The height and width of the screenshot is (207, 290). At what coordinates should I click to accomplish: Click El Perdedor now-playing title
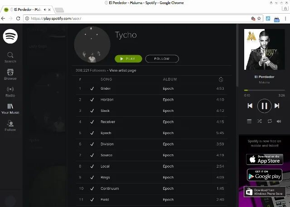pyautogui.click(x=264, y=77)
